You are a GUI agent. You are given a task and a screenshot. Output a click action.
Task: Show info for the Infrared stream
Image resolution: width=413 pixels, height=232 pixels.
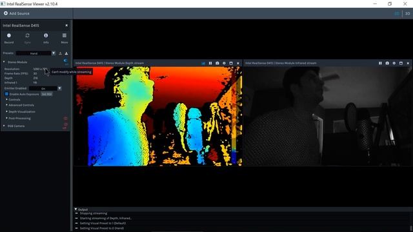[394, 63]
